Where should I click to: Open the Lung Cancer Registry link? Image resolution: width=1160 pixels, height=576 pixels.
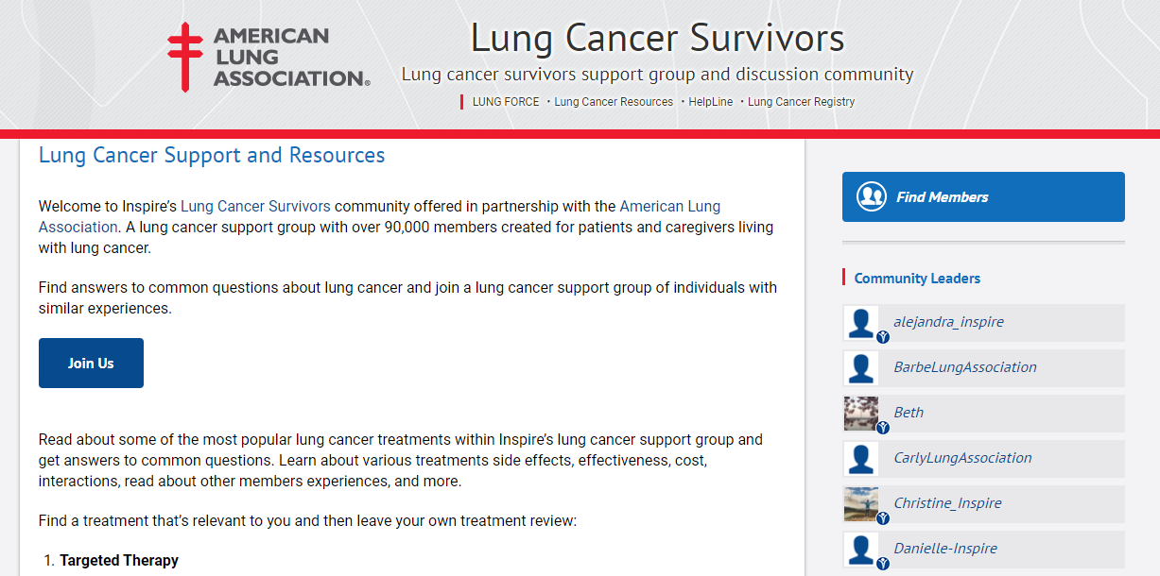point(802,102)
